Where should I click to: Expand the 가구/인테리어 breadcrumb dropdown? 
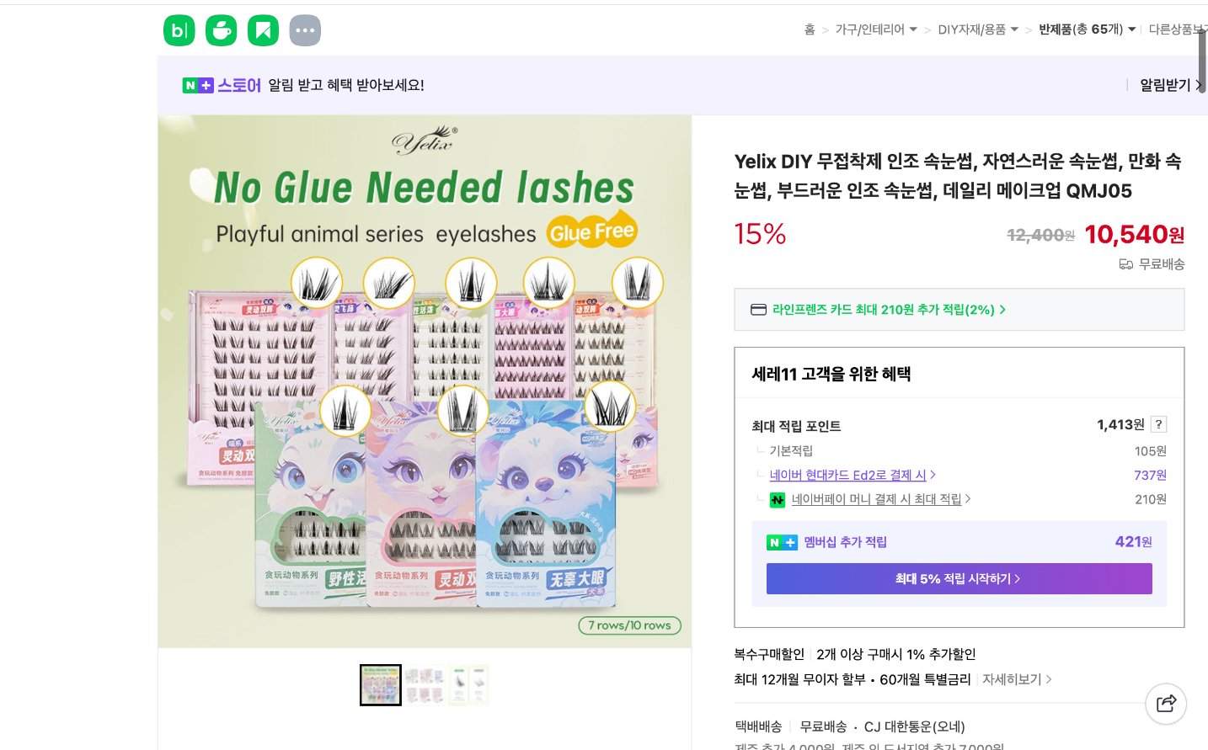click(916, 28)
